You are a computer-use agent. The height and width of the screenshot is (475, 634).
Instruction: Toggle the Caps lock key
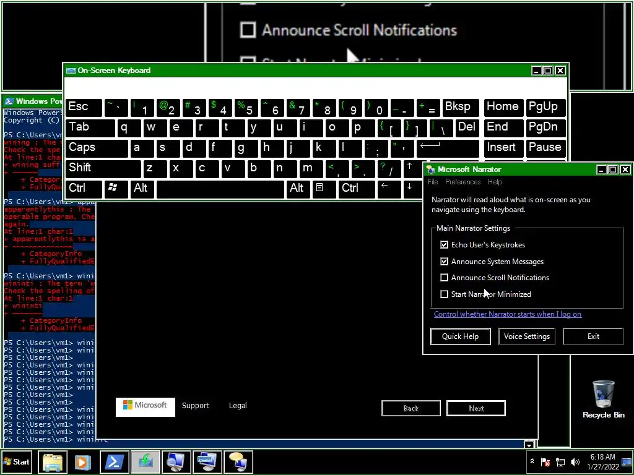[x=96, y=147]
